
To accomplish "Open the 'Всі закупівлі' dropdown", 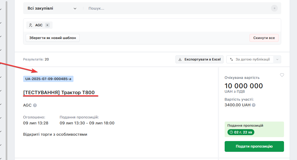I will pyautogui.click(x=52, y=8).
